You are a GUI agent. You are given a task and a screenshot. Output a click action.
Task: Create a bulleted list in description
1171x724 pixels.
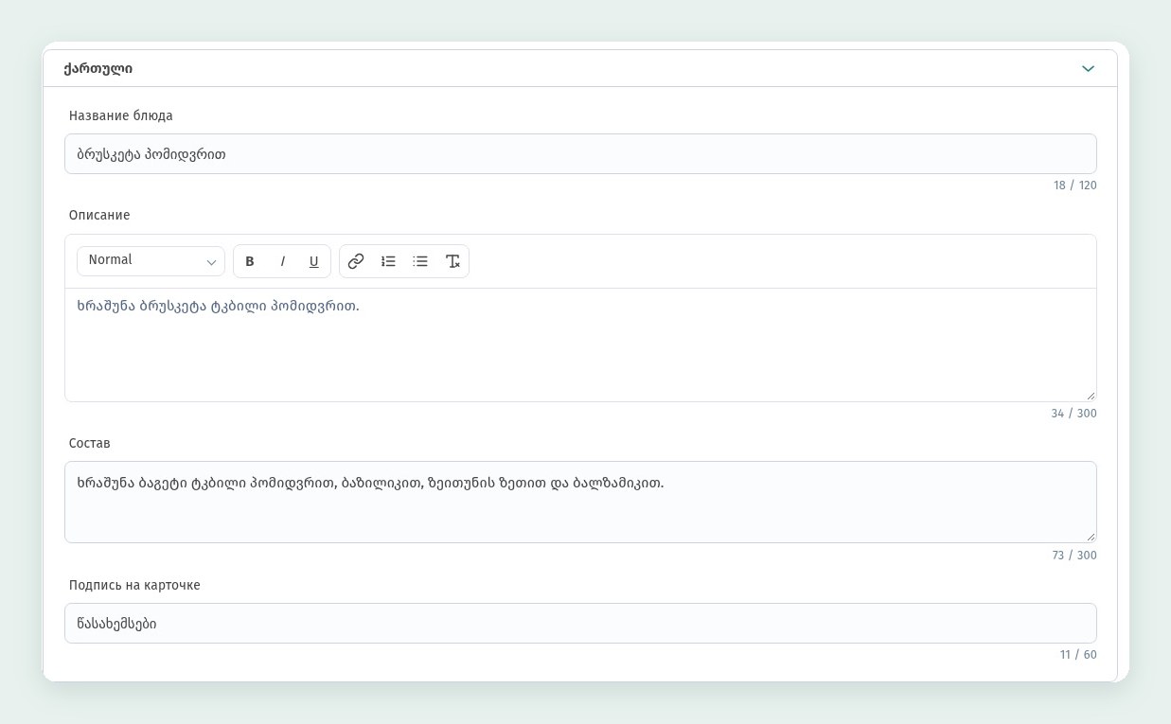(420, 261)
